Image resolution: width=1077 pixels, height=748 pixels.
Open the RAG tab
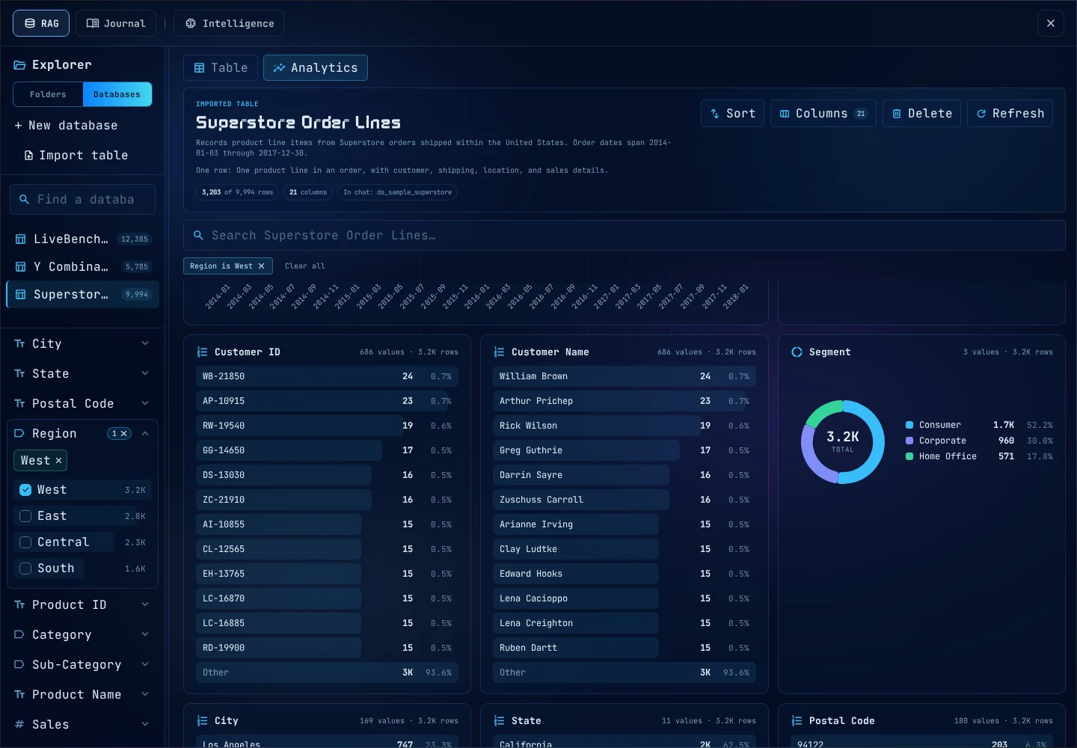41,23
